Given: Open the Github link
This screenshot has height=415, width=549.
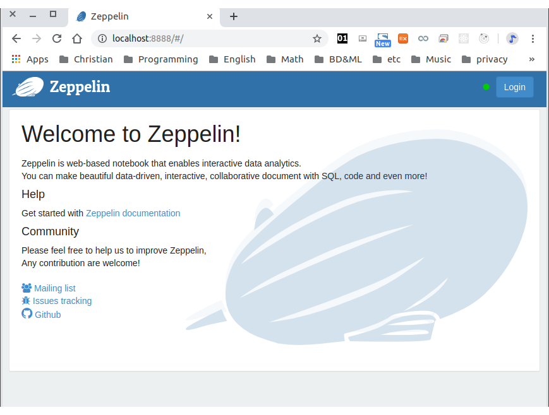Looking at the screenshot, I should (47, 315).
